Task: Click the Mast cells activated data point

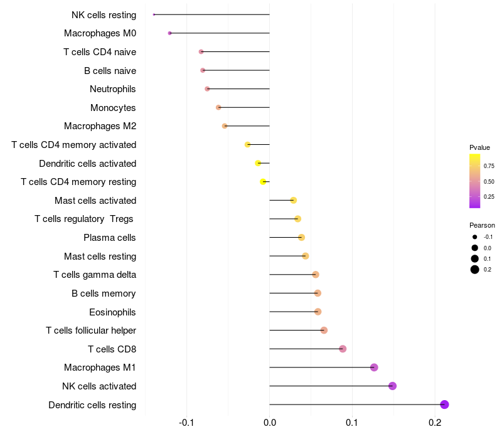Action: click(293, 200)
